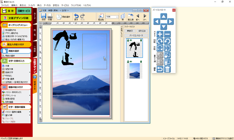
Task: Open the 表示(V) menu
Action: click(x=22, y=5)
